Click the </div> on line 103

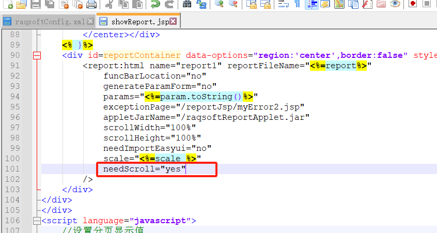tap(77, 190)
